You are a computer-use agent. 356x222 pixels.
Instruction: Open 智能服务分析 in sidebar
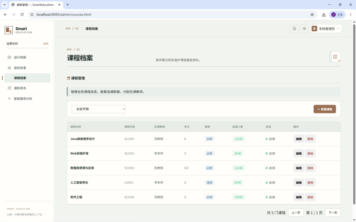pos(27,98)
